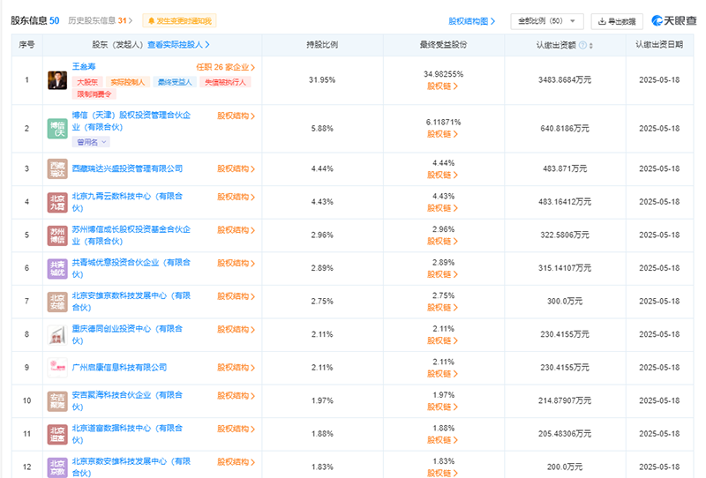Open 北京九青云数科技中心 link
Image resolution: width=706 pixels, height=478 pixels.
(x=127, y=202)
